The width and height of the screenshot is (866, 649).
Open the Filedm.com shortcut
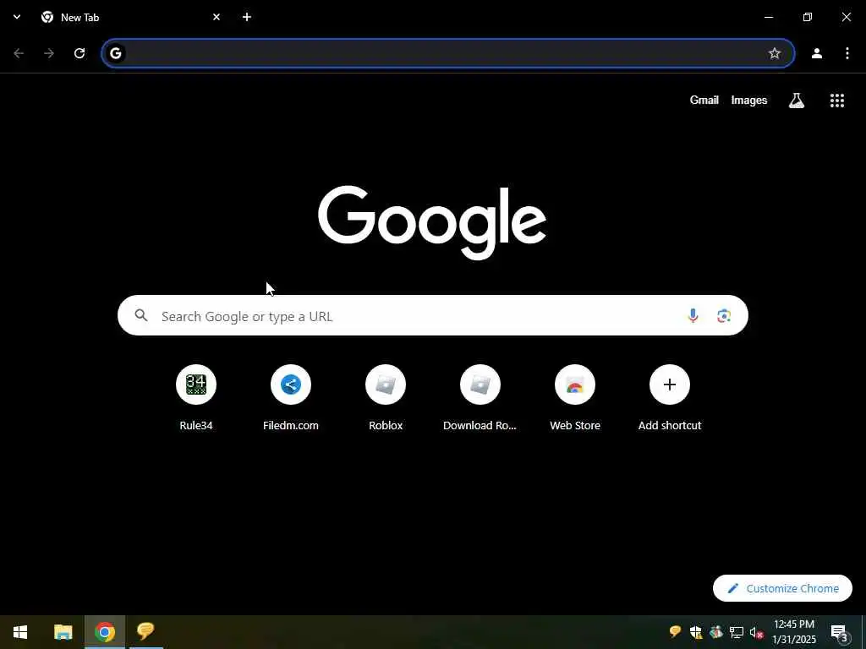click(x=291, y=397)
